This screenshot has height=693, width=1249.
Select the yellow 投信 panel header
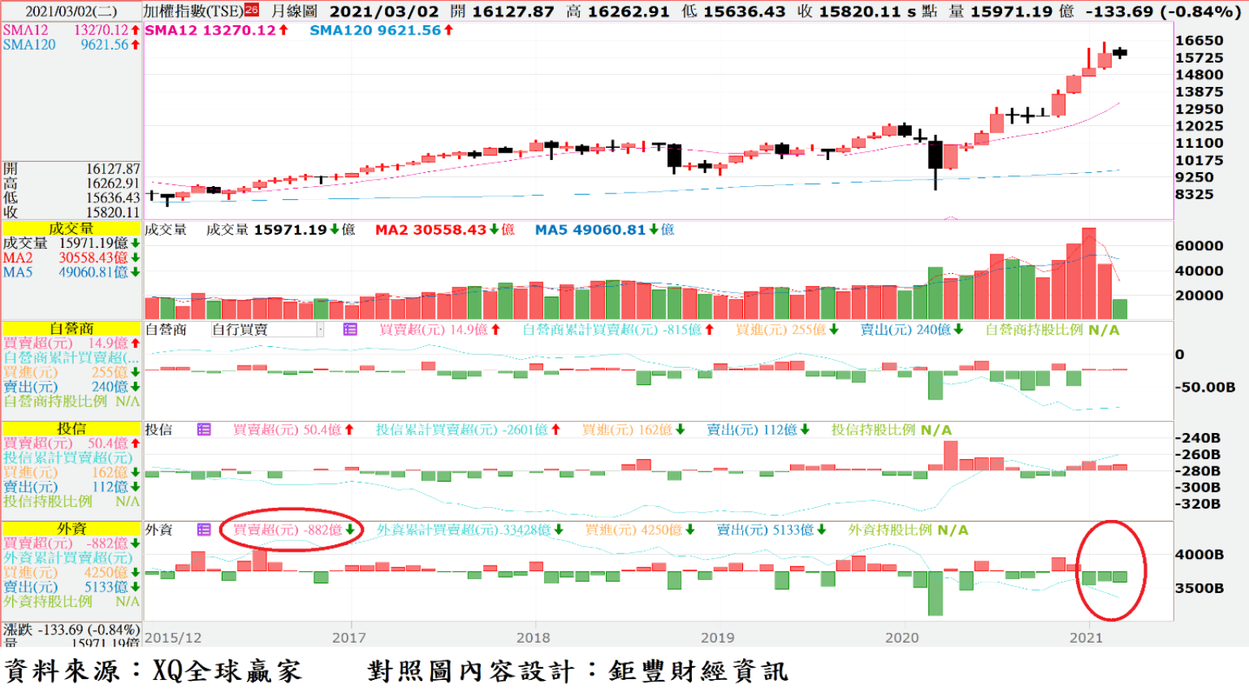71,428
